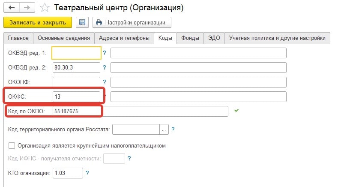This screenshot has height=187, width=356.
Task: Click help icon beside Код территориального органа Росстата
Action: (173, 129)
